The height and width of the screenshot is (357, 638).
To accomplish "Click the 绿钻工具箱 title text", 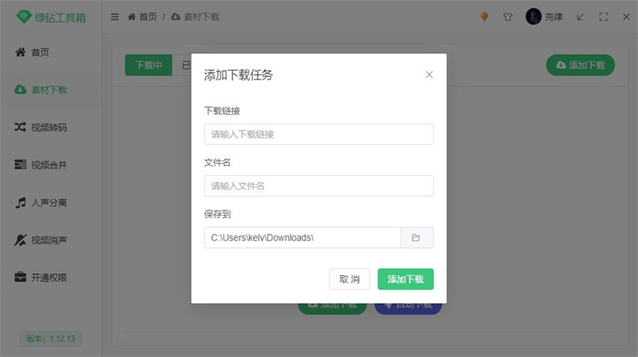I will 60,17.
